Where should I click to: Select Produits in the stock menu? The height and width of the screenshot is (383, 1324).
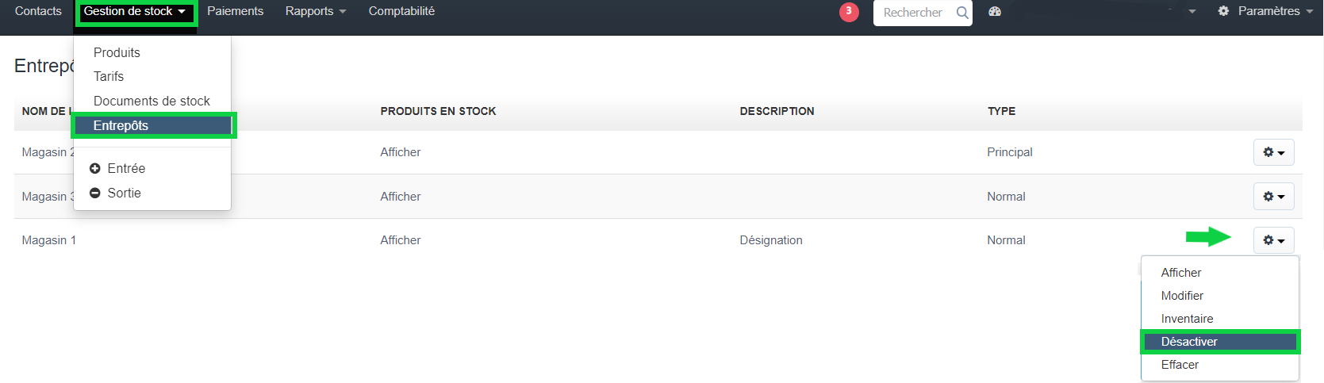point(117,52)
